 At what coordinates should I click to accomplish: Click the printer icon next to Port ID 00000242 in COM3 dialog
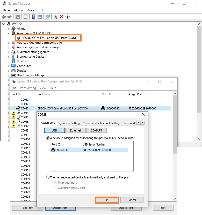tap(53, 150)
